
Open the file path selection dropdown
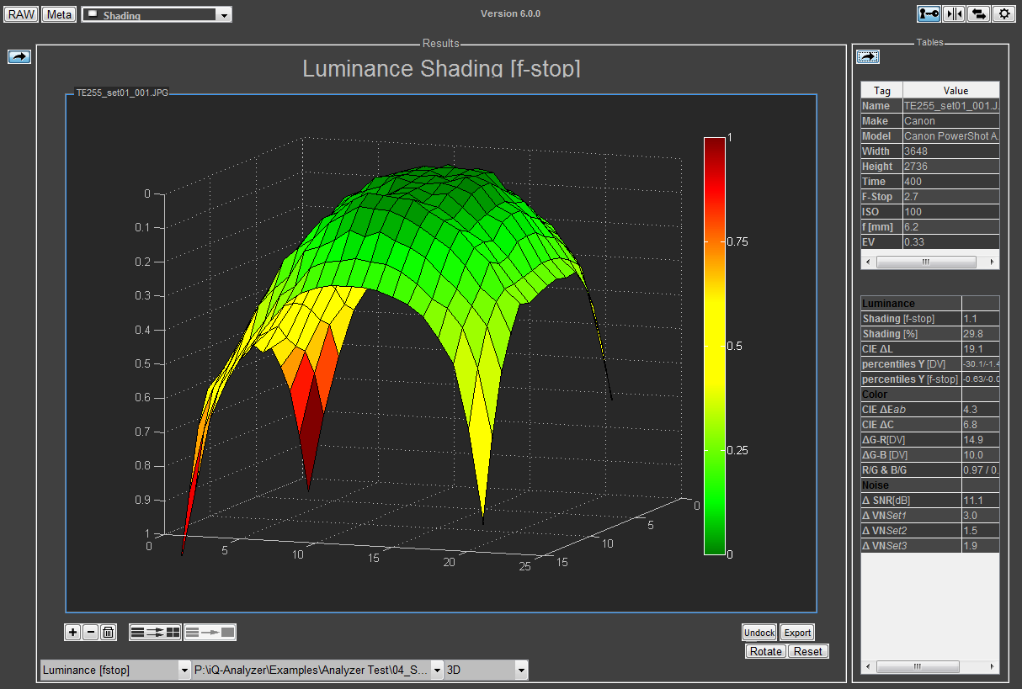(x=317, y=670)
